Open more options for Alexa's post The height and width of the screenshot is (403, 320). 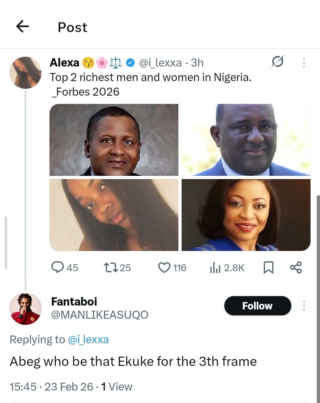point(304,63)
